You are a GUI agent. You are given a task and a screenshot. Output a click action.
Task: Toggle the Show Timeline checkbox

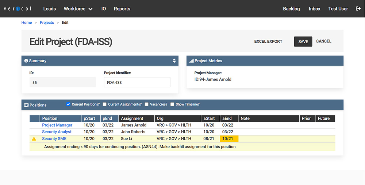click(172, 105)
